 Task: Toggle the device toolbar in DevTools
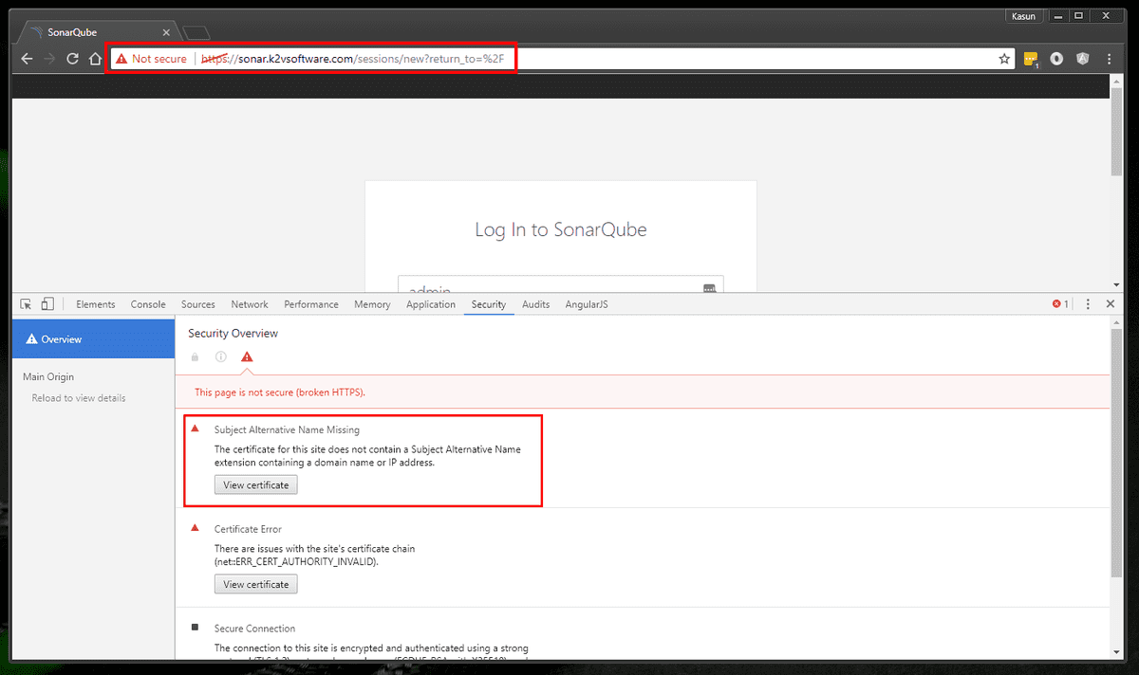tap(47, 303)
